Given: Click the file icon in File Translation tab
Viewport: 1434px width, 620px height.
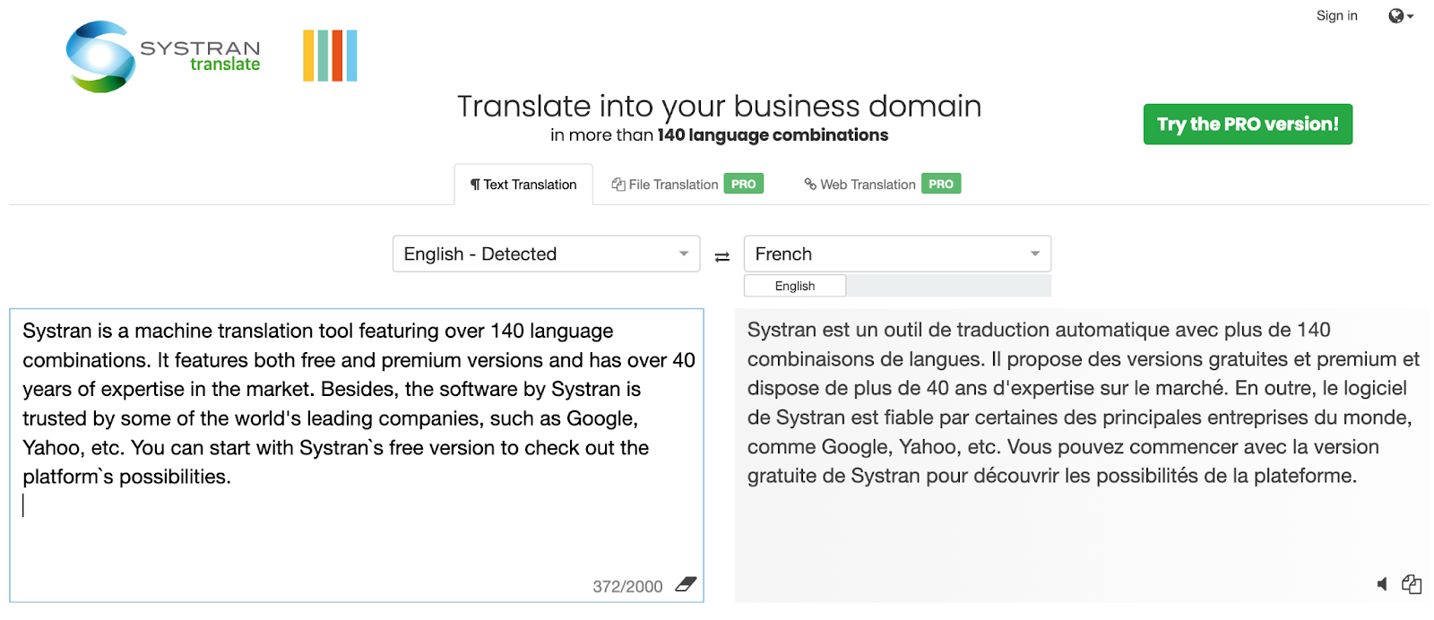Looking at the screenshot, I should tap(618, 185).
